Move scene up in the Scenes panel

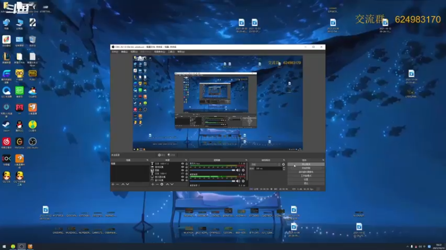[123, 184]
